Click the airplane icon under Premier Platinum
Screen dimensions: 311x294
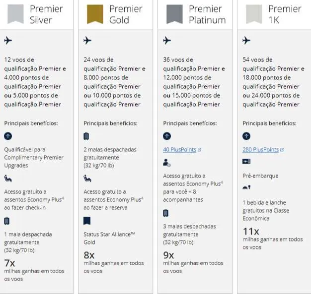[167, 41]
